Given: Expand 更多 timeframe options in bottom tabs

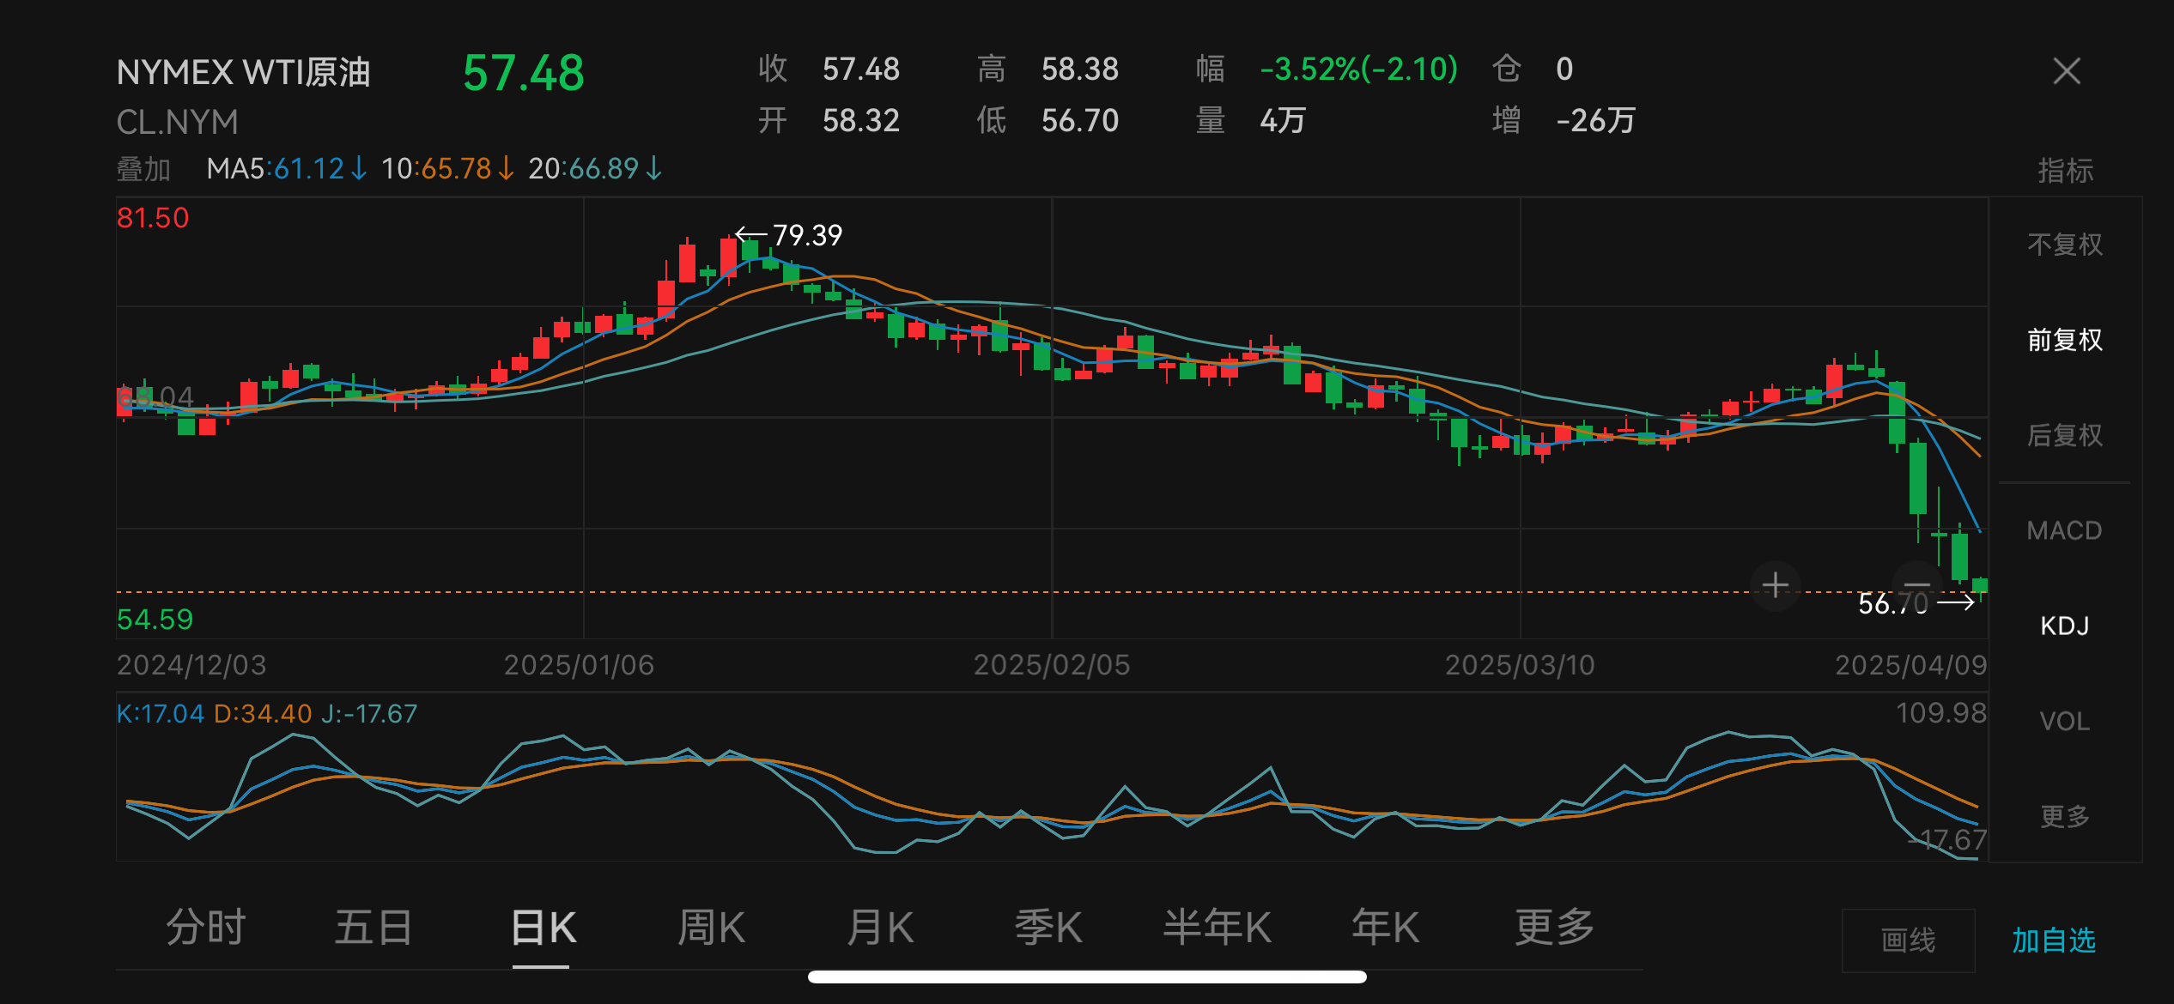Looking at the screenshot, I should [x=1554, y=928].
